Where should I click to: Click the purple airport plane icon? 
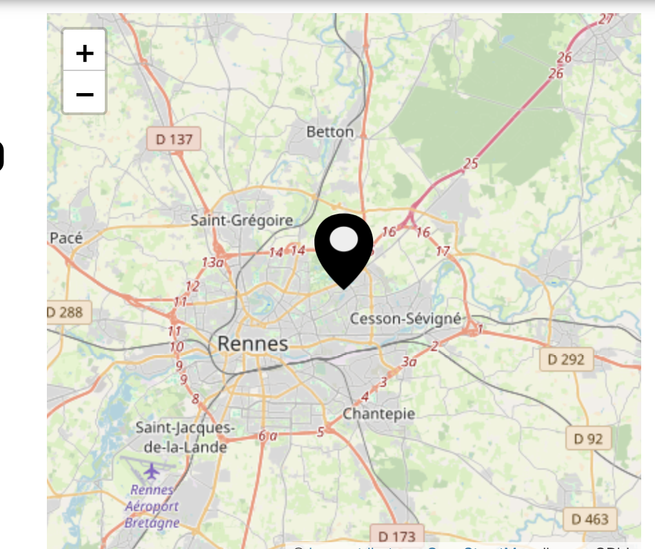pos(152,471)
